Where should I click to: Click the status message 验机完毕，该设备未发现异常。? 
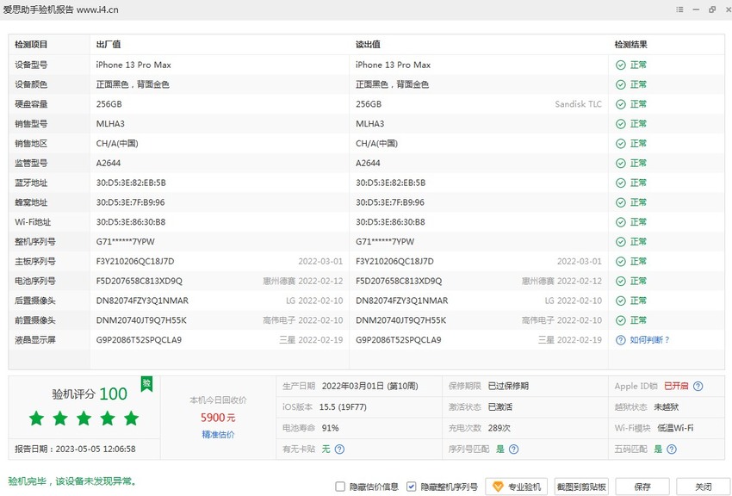72,481
